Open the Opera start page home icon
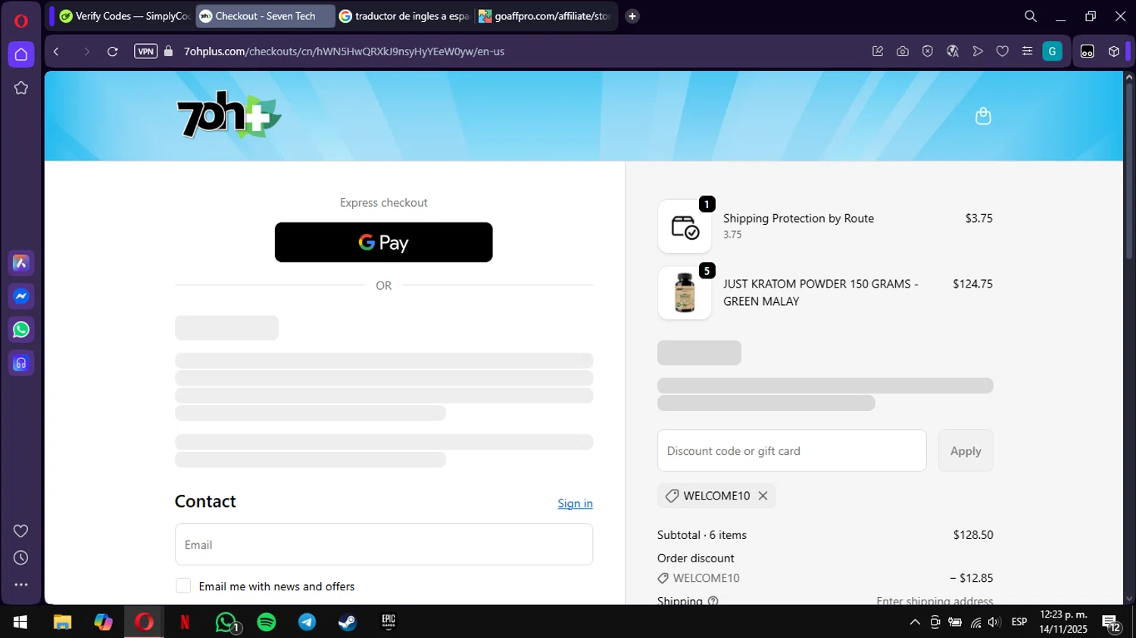1136x638 pixels. tap(21, 54)
